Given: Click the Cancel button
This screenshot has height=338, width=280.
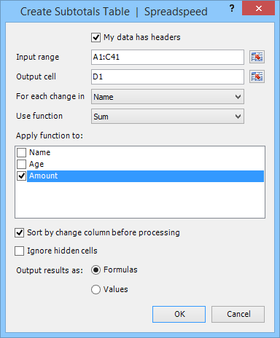Looking at the screenshot, I should (238, 314).
